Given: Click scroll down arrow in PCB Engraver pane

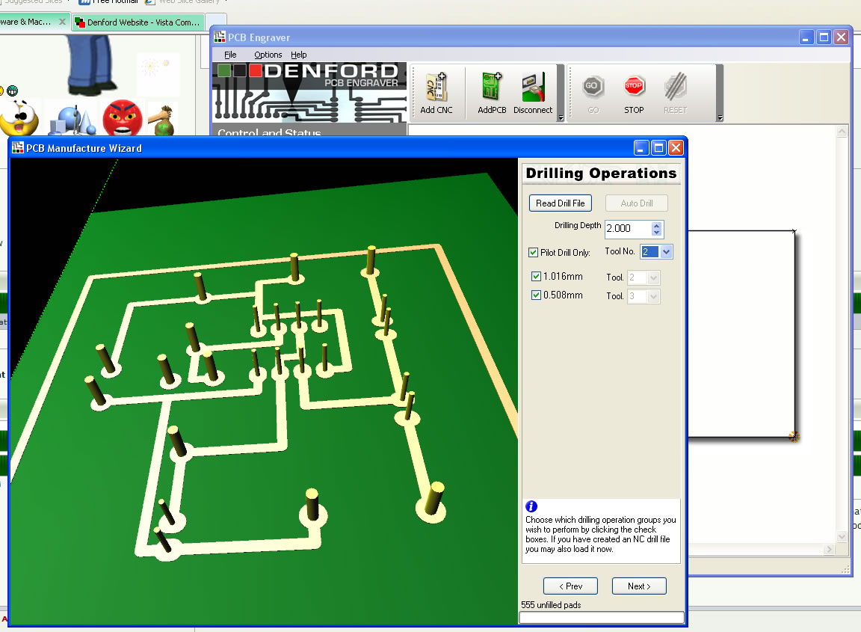Looking at the screenshot, I should pos(842,536).
